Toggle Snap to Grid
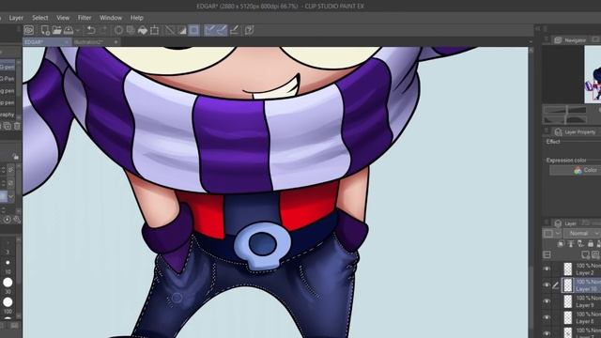601x338 pixels. 234,30
